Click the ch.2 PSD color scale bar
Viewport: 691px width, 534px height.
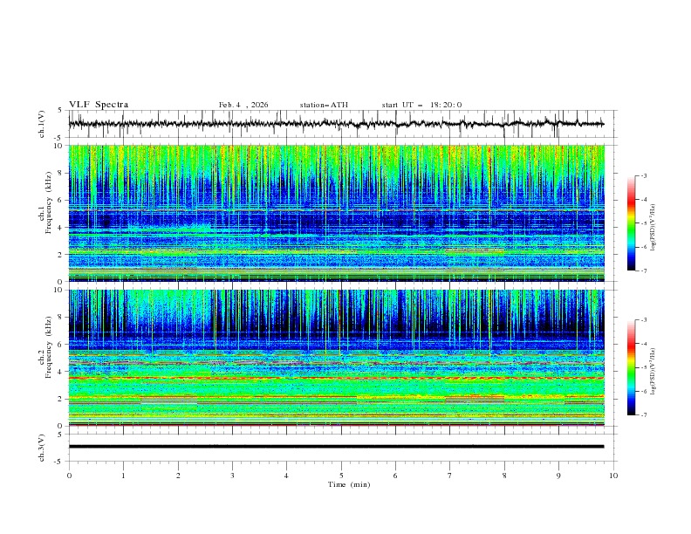632,367
